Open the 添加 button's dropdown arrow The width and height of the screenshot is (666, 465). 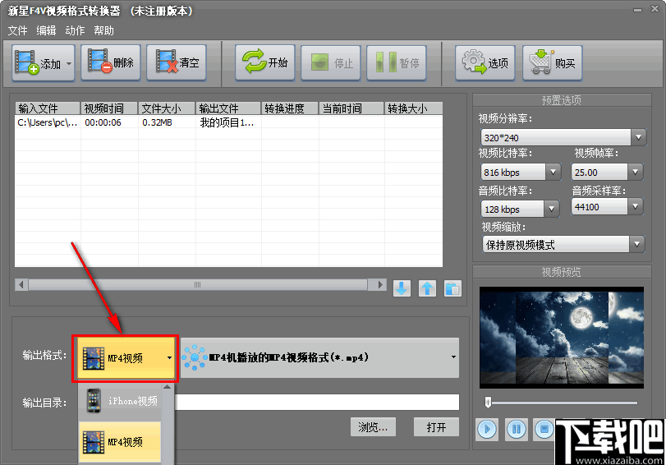(x=69, y=64)
